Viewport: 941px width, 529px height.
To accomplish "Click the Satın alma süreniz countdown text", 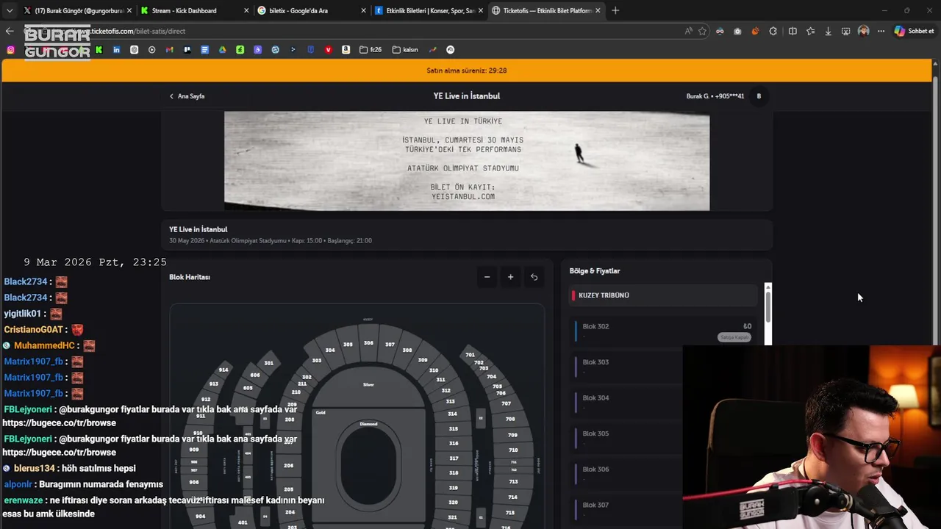I will (x=467, y=71).
